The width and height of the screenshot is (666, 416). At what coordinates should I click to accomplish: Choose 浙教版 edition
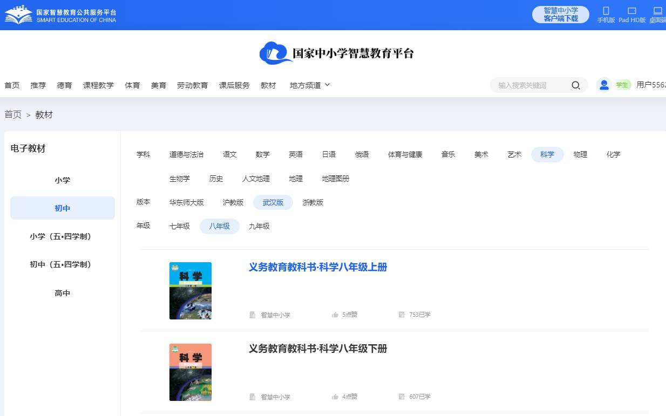pos(313,202)
